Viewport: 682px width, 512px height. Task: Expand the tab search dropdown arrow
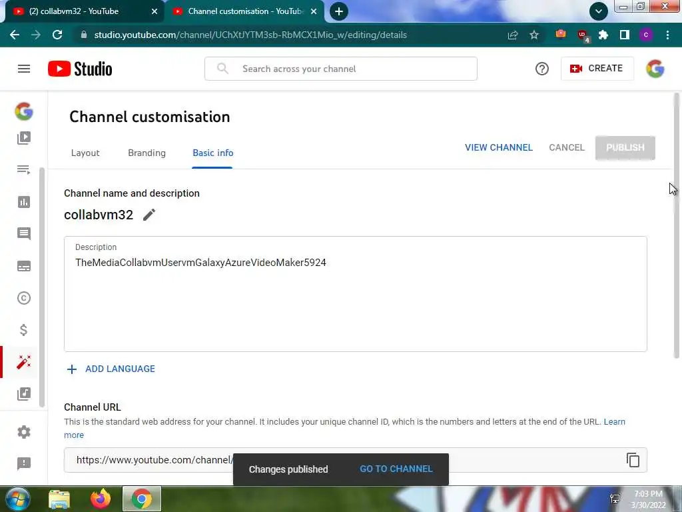[x=599, y=11]
